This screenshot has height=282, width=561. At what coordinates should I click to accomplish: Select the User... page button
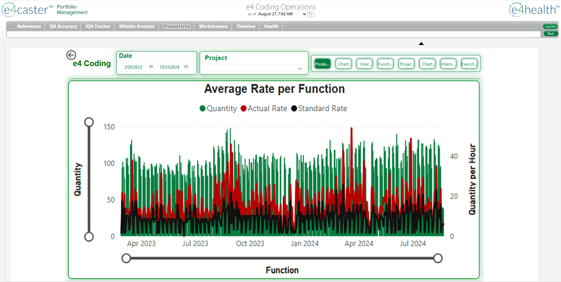click(x=365, y=64)
